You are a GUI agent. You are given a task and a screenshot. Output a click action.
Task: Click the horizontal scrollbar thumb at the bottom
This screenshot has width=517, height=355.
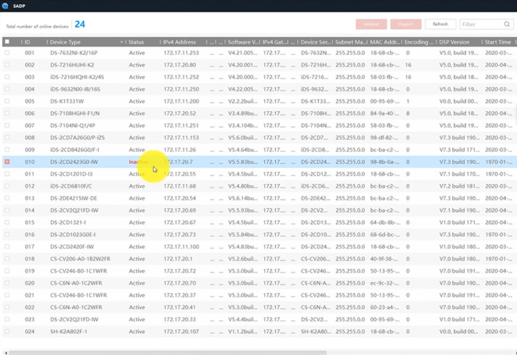pyautogui.click(x=168, y=353)
